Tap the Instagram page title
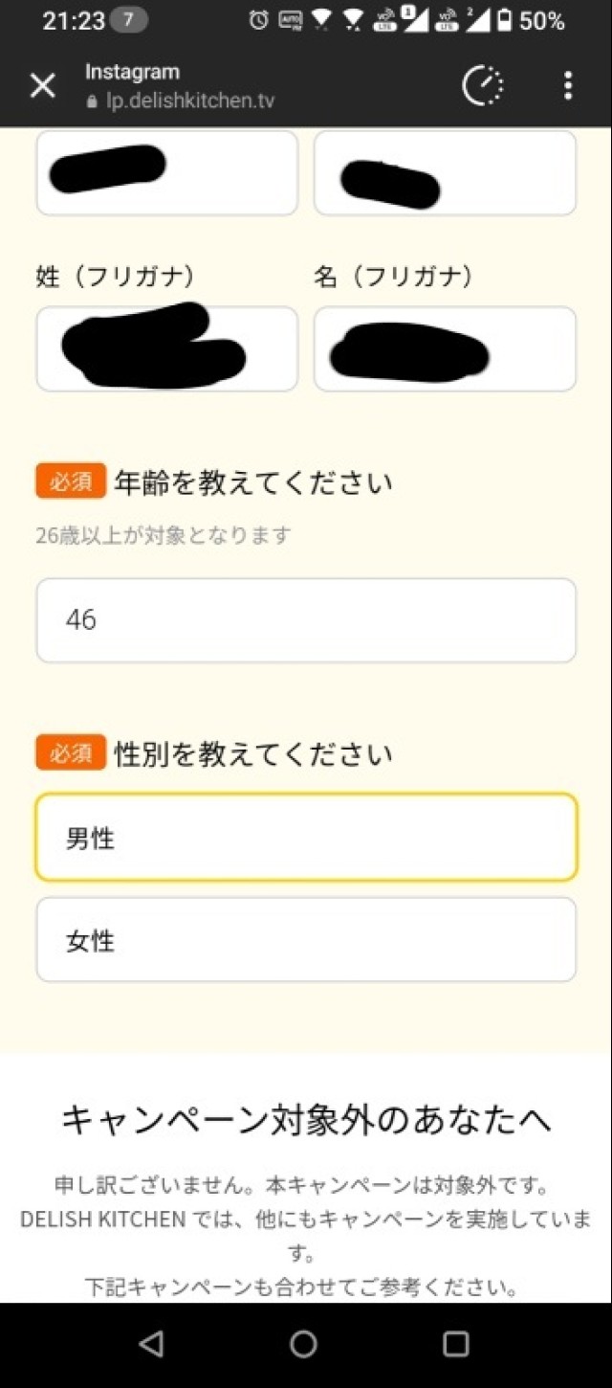This screenshot has height=1388, width=612. point(132,72)
